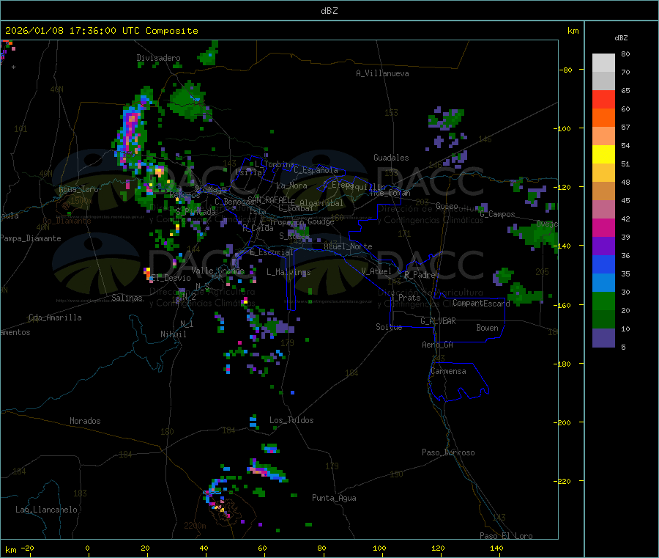Select the blue 36 dBZ legend swatch
This screenshot has width=659, height=558.
click(x=603, y=264)
